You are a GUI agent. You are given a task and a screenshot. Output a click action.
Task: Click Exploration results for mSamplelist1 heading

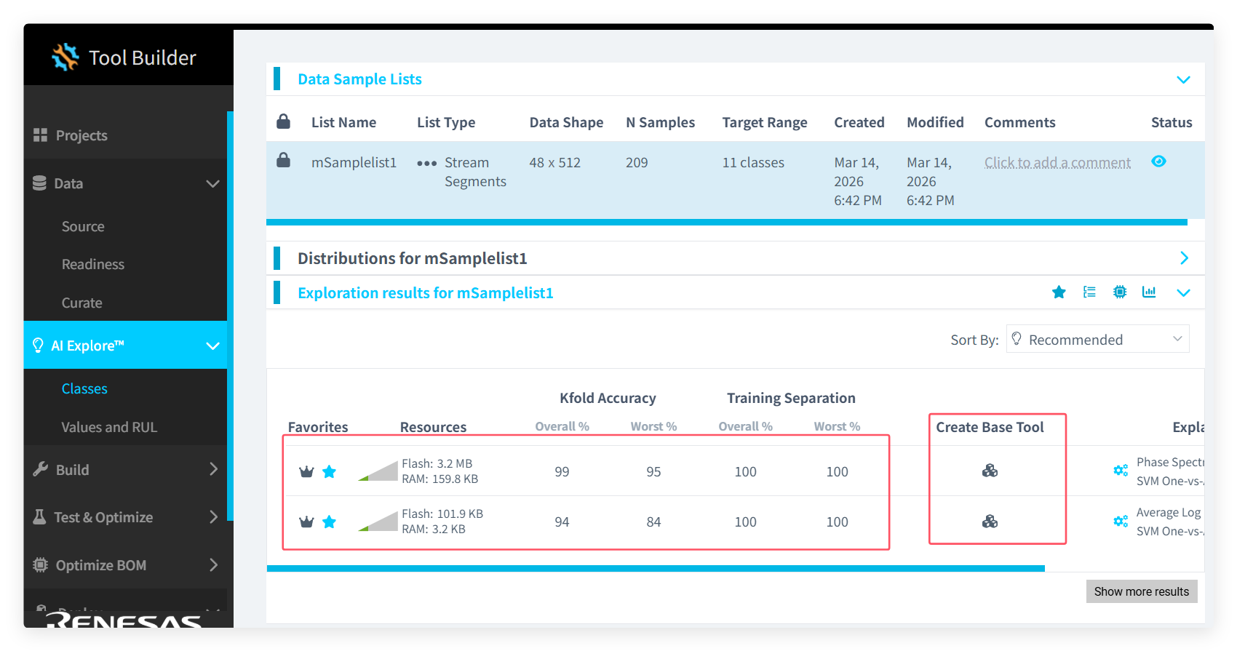point(426,292)
